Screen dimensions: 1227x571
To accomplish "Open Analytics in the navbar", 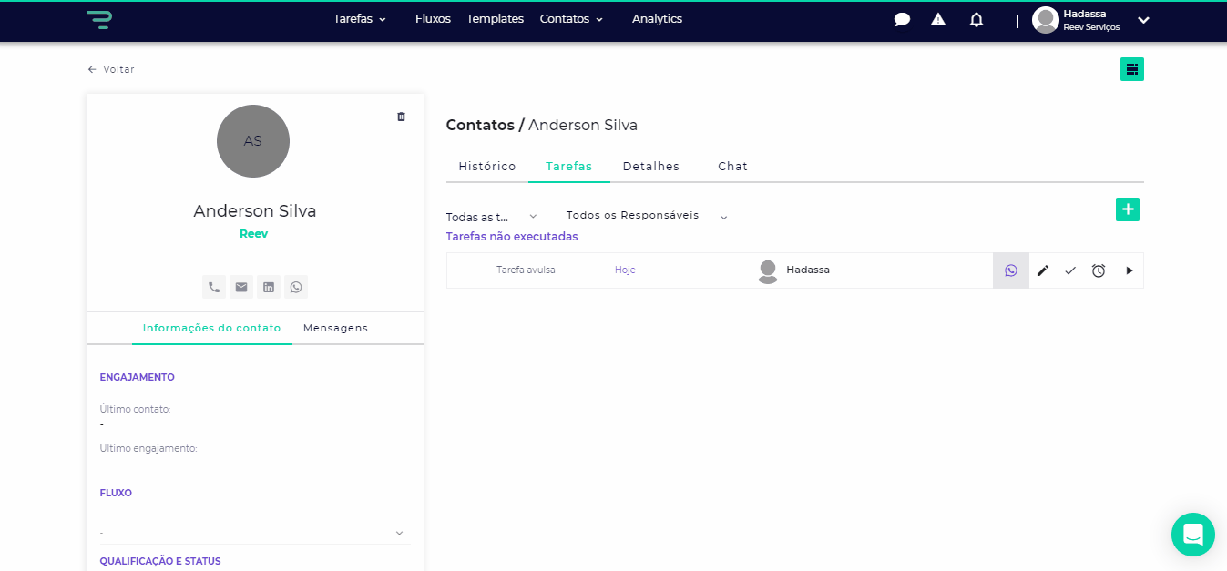I will (x=657, y=19).
